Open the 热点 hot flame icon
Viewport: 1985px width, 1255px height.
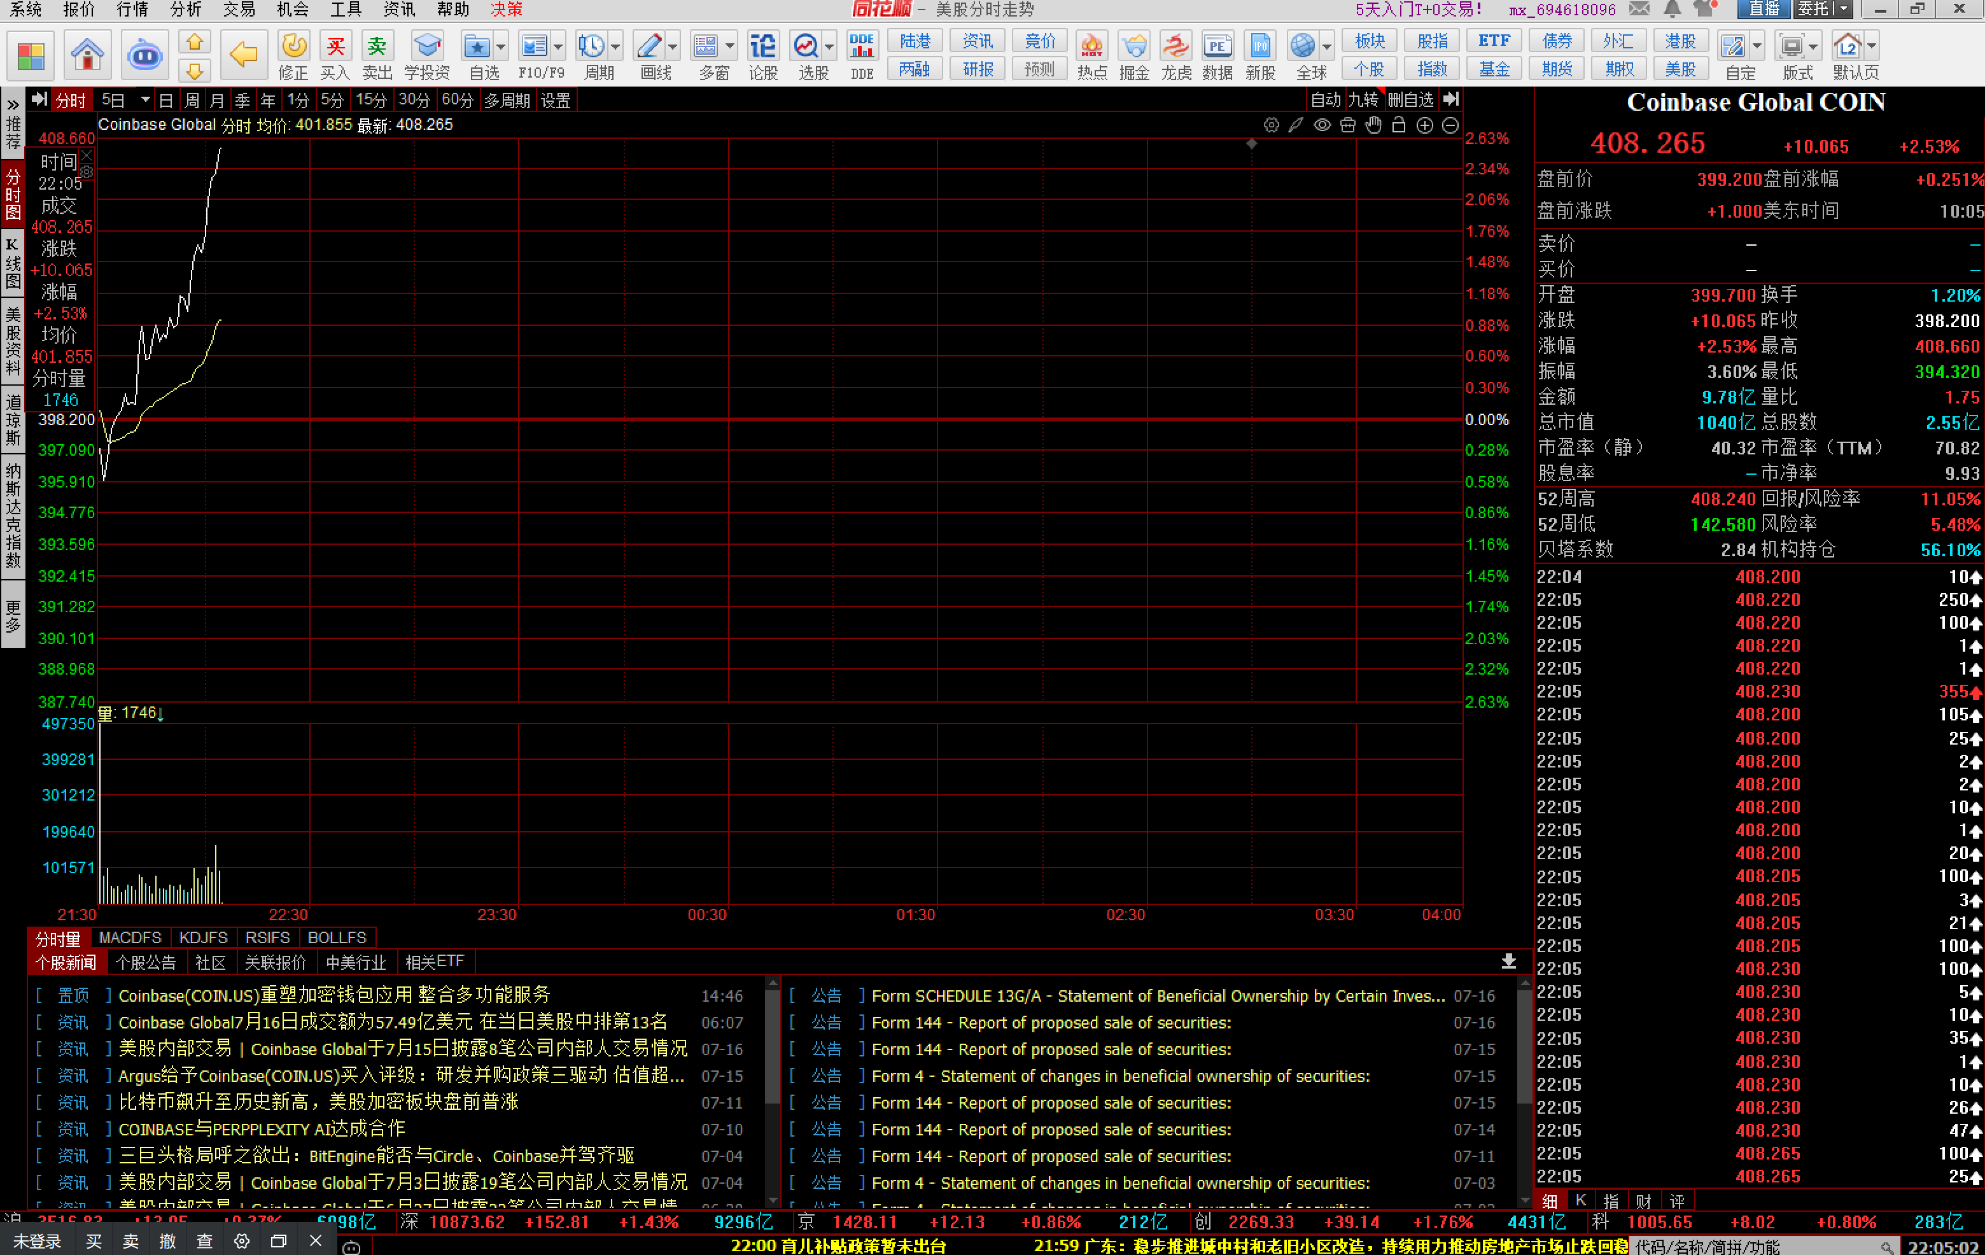(1091, 55)
